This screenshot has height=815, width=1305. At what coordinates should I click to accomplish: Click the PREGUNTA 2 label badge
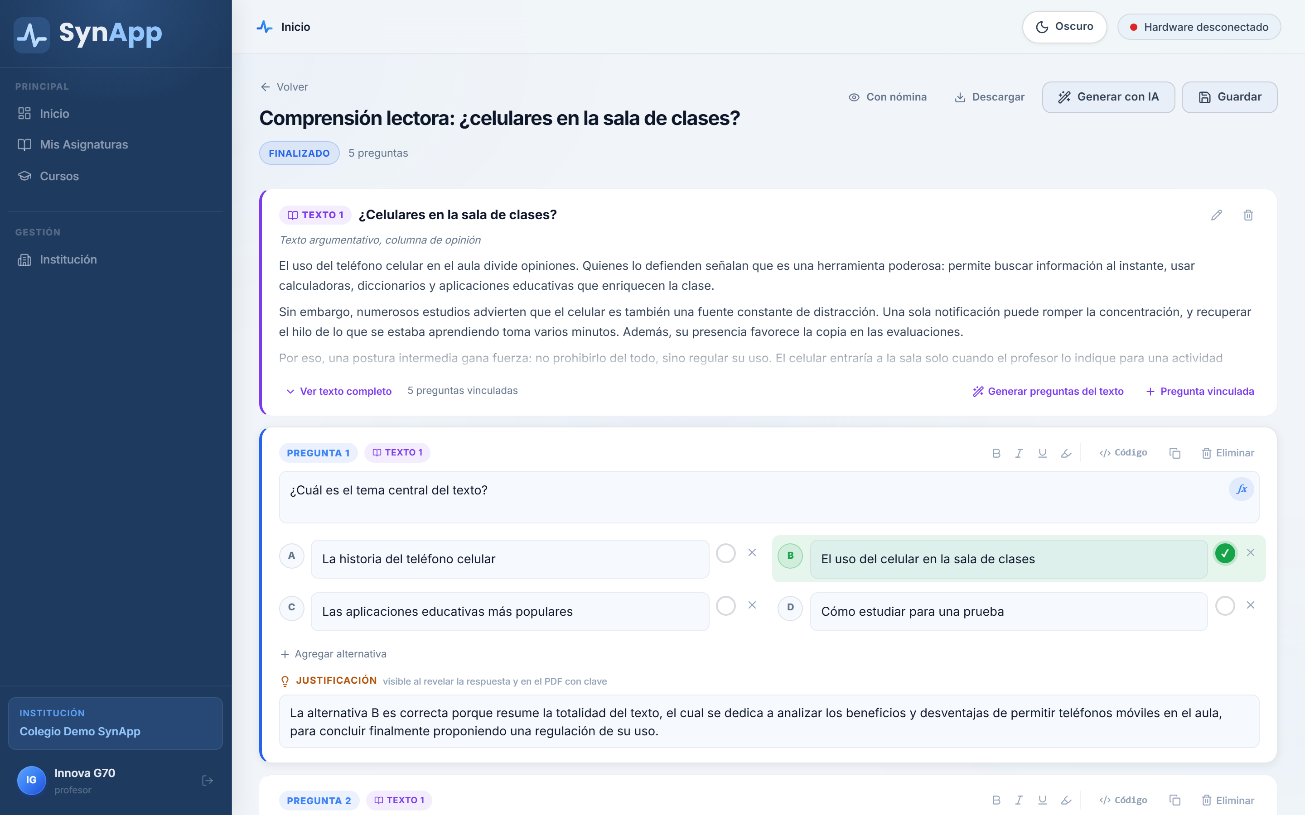(319, 801)
